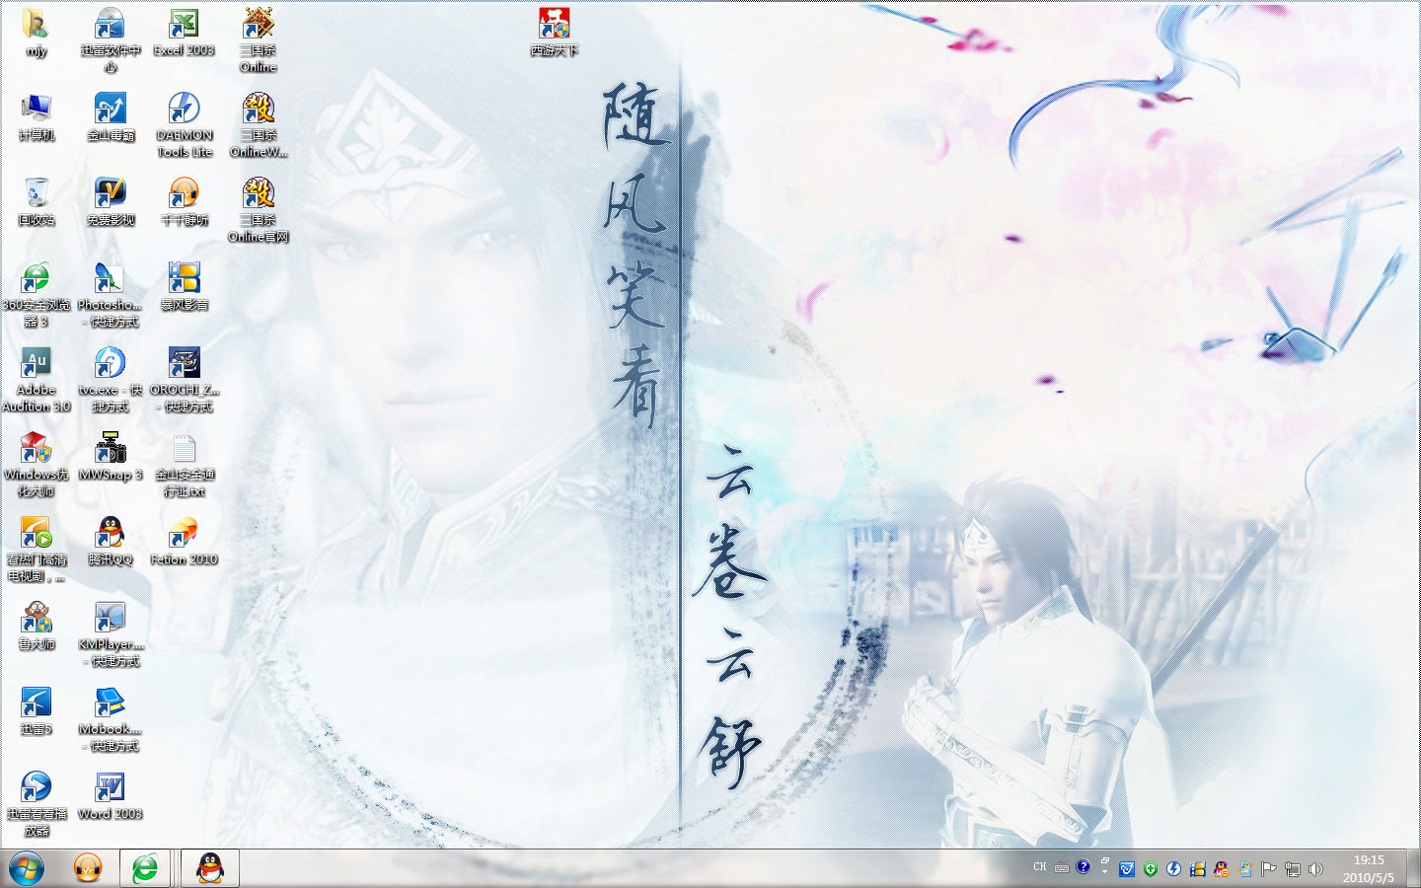Launch Windows优化大师 shortcut
The height and width of the screenshot is (888, 1421).
36,465
